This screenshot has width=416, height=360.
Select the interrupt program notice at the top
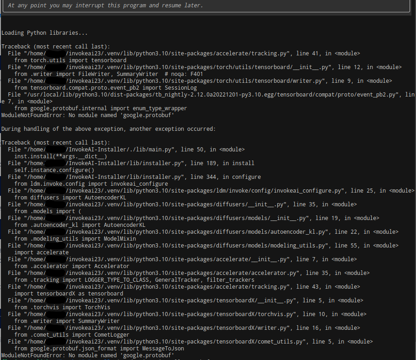[x=105, y=5]
